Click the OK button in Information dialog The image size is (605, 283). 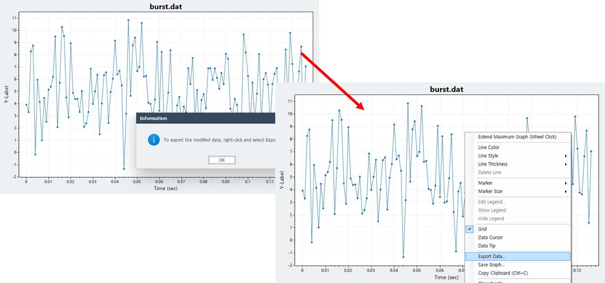click(x=222, y=160)
